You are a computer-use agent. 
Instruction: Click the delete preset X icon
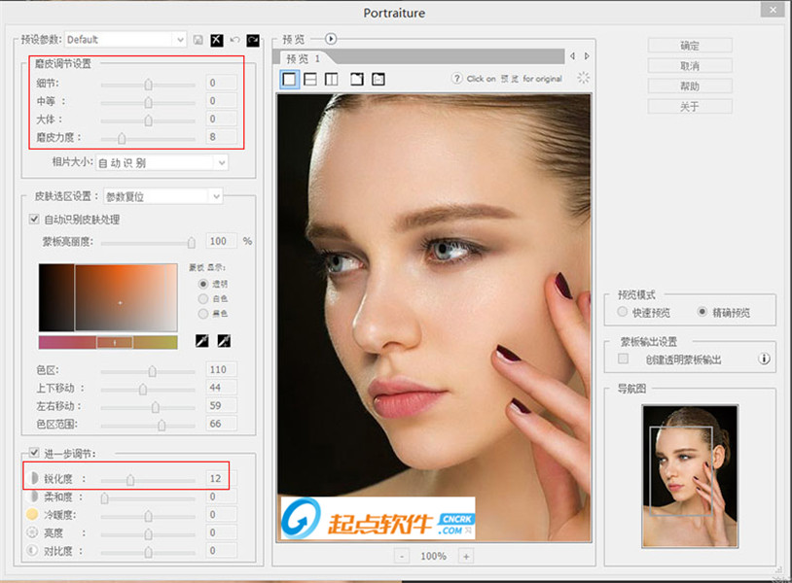coord(217,40)
